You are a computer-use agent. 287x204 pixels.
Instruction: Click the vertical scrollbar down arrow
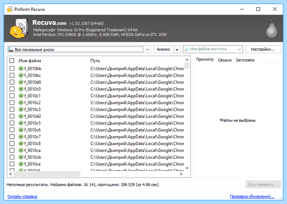[187, 168]
